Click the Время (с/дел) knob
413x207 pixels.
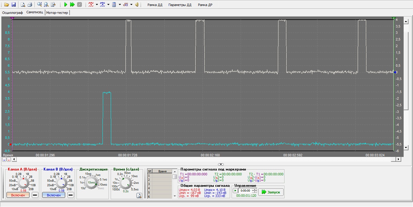[x=125, y=183]
